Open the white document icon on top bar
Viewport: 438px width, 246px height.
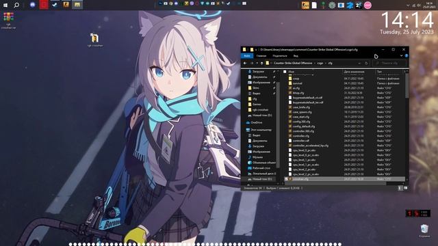click(x=314, y=5)
